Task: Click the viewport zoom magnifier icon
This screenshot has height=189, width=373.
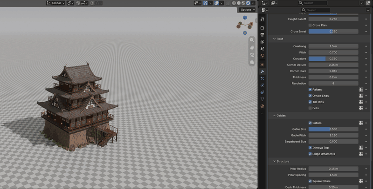Action: (252, 40)
